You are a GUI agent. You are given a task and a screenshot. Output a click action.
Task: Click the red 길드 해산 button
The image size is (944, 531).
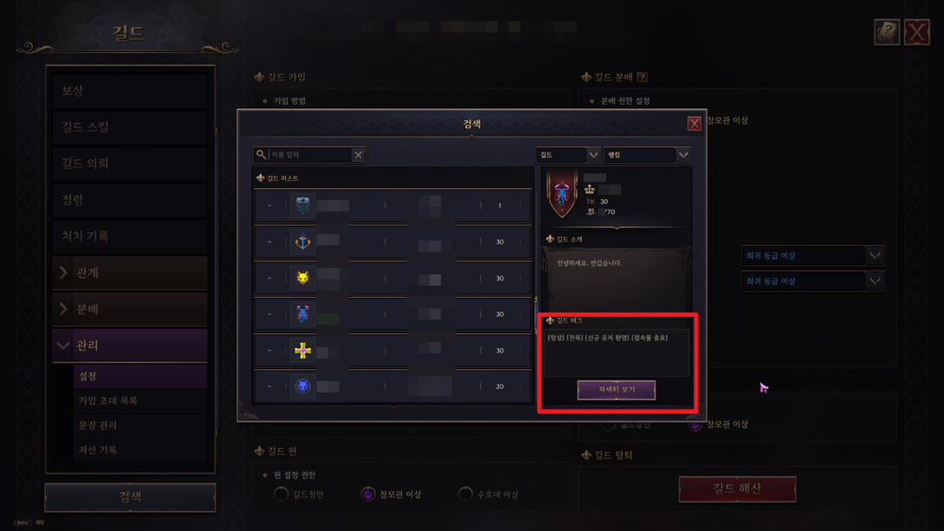tap(737, 489)
